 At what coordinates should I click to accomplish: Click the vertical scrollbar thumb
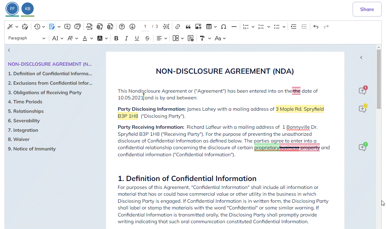pos(379,79)
